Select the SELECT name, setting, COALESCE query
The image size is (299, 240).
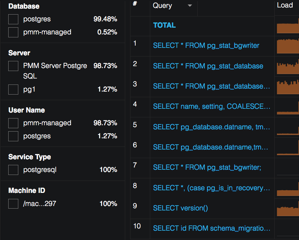tap(212, 107)
